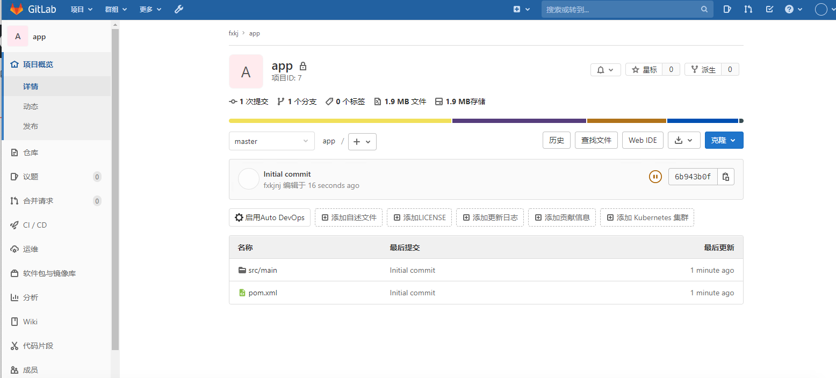Open CI / CD in sidebar
This screenshot has height=378, width=836.
pyautogui.click(x=57, y=225)
